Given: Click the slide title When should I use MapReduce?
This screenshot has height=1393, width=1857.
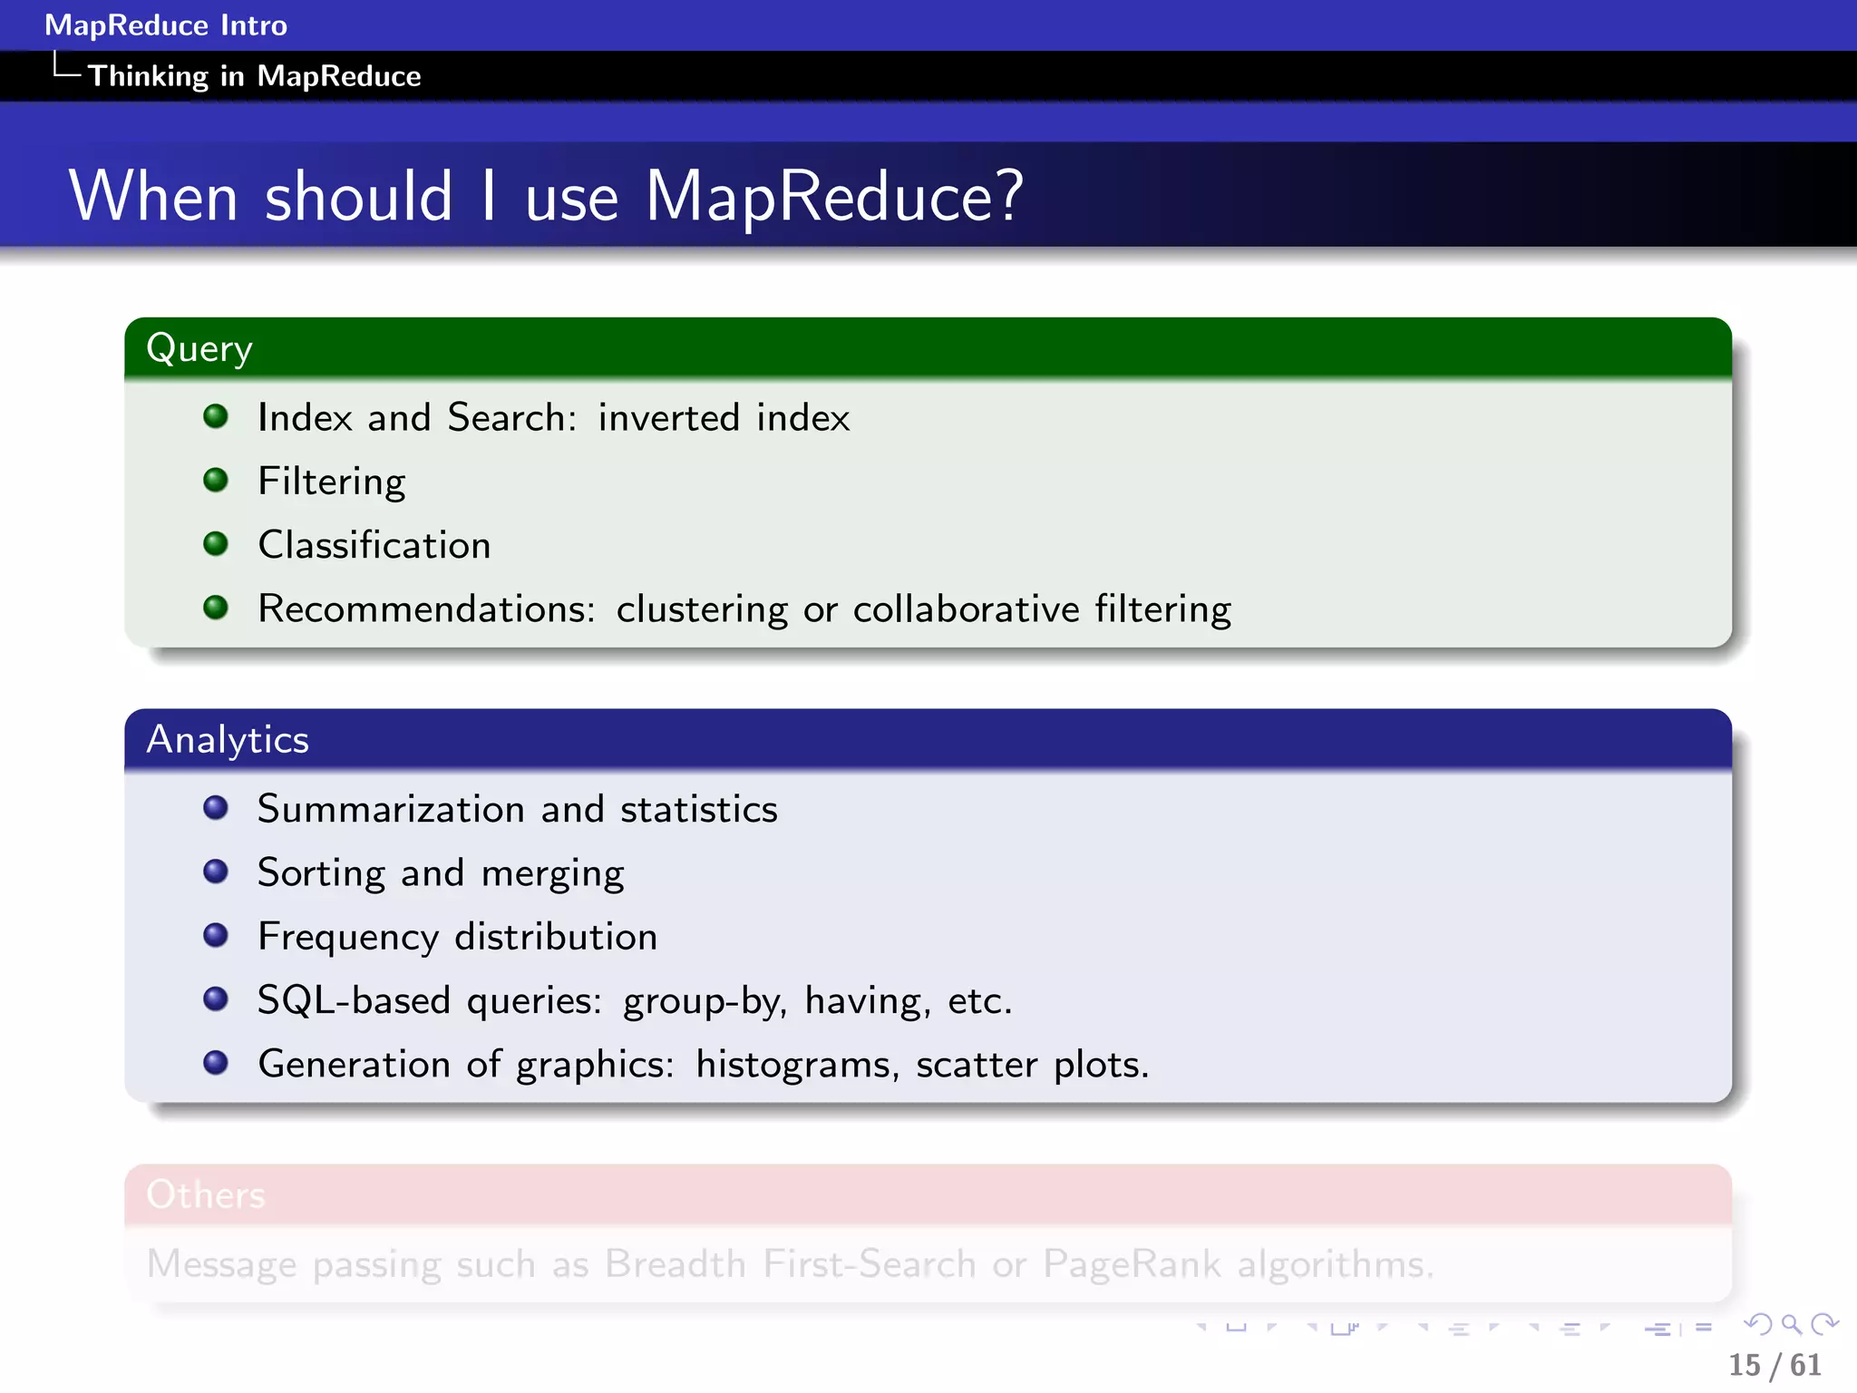Looking at the screenshot, I should tap(546, 196).
